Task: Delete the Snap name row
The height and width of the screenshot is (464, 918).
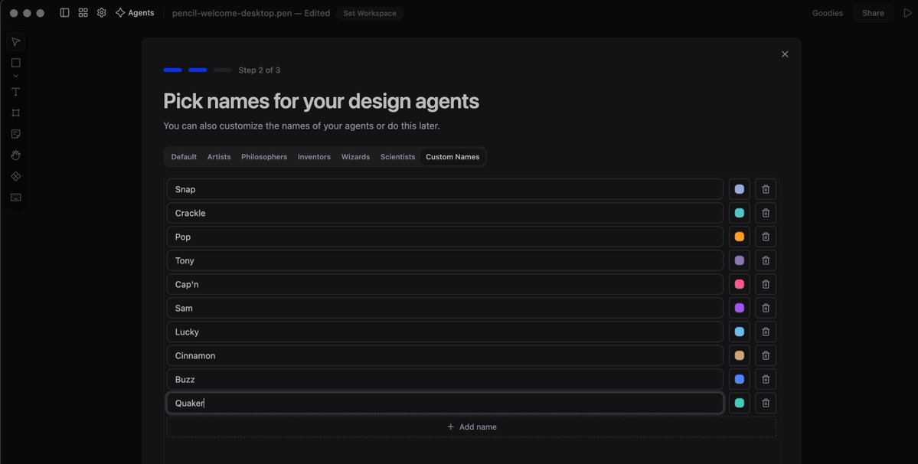Action: pyautogui.click(x=766, y=189)
